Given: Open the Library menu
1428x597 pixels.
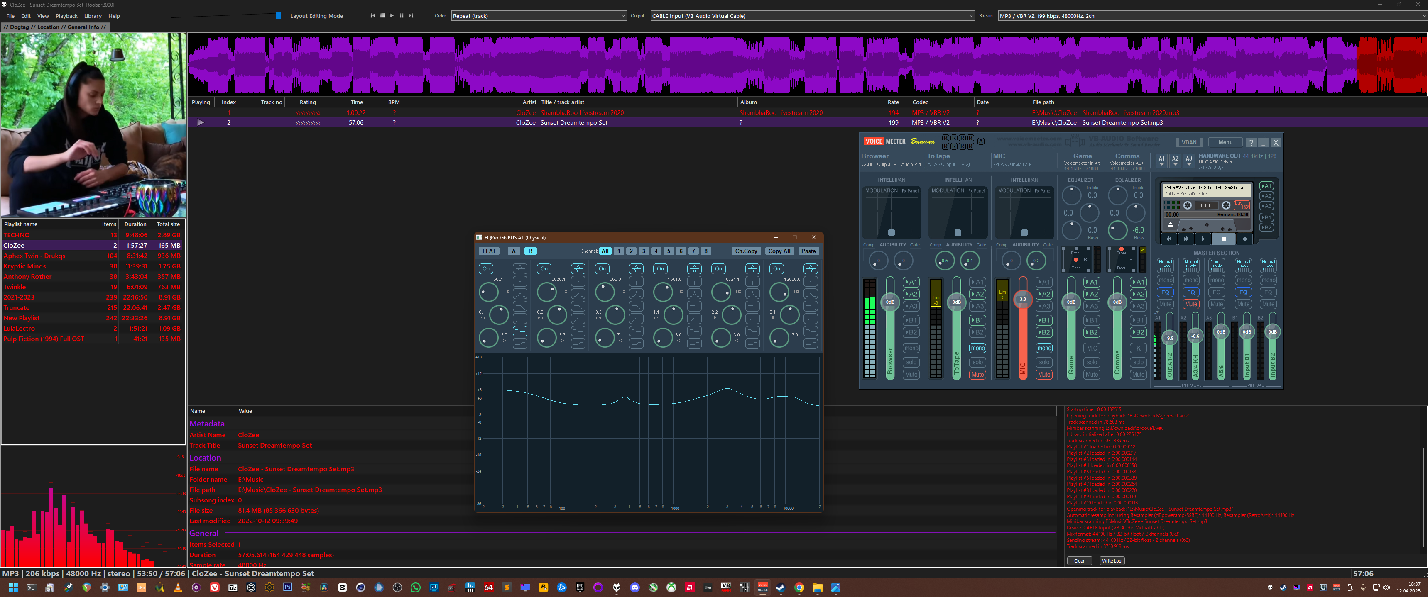Looking at the screenshot, I should [x=93, y=16].
